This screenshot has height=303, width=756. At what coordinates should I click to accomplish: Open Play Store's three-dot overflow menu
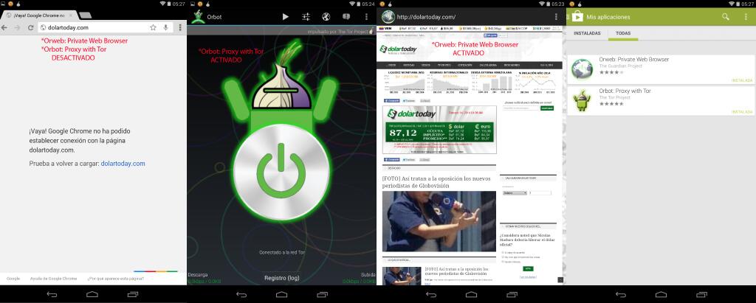[x=746, y=17]
